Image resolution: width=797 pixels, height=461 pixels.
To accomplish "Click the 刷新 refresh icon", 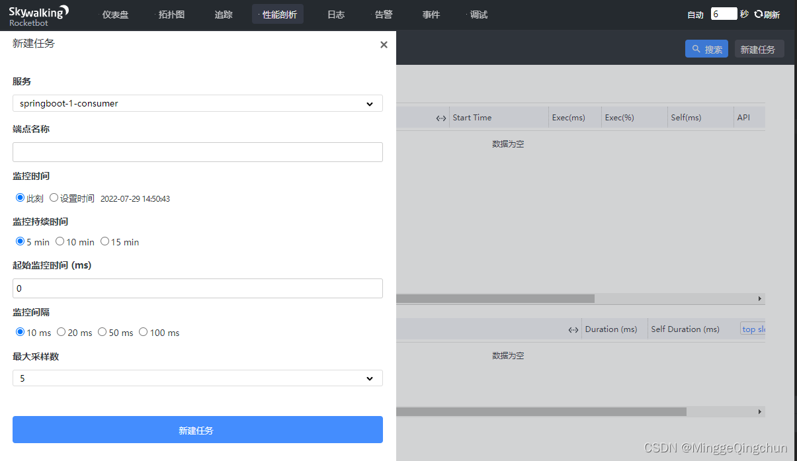I will pos(759,15).
